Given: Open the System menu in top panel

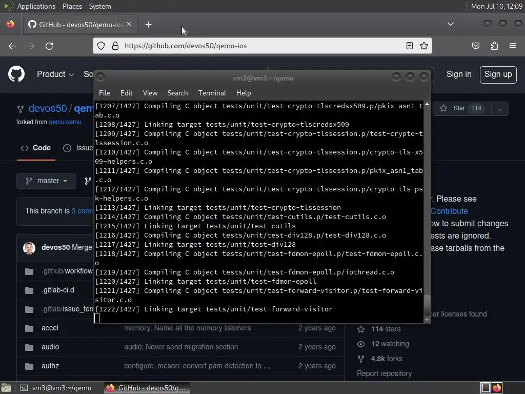Looking at the screenshot, I should [x=100, y=6].
